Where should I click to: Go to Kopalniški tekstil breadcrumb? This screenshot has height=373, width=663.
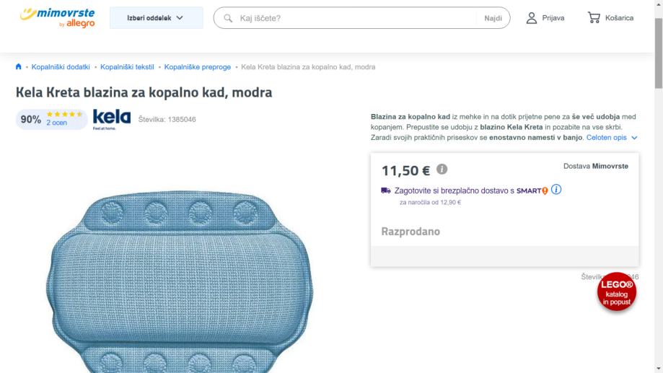tap(127, 67)
